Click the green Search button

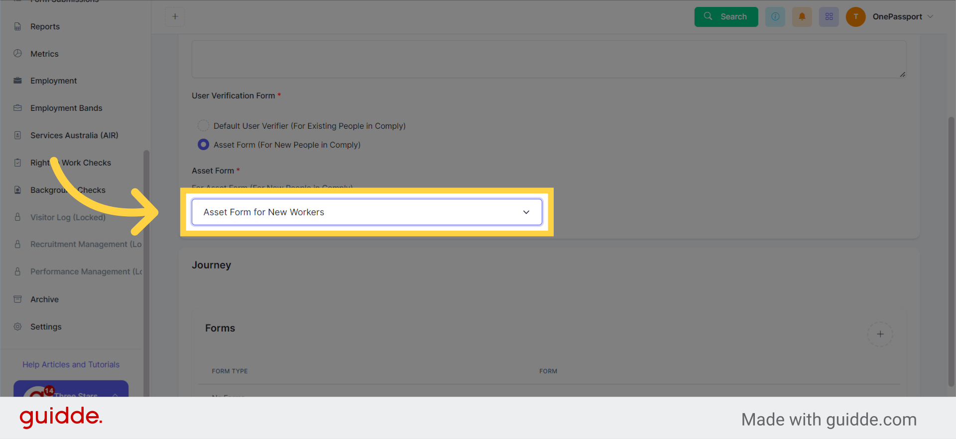(726, 17)
